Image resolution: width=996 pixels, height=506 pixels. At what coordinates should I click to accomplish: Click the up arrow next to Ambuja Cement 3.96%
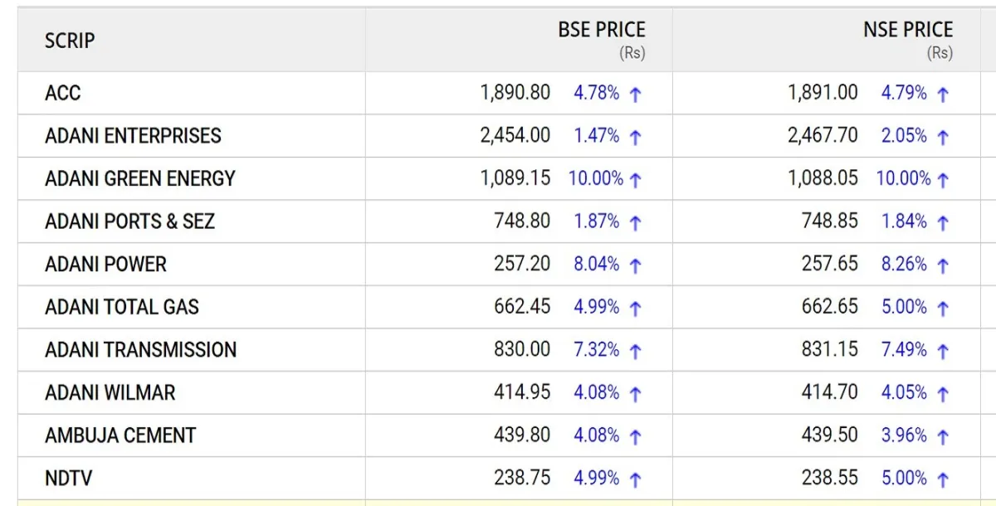coord(943,436)
